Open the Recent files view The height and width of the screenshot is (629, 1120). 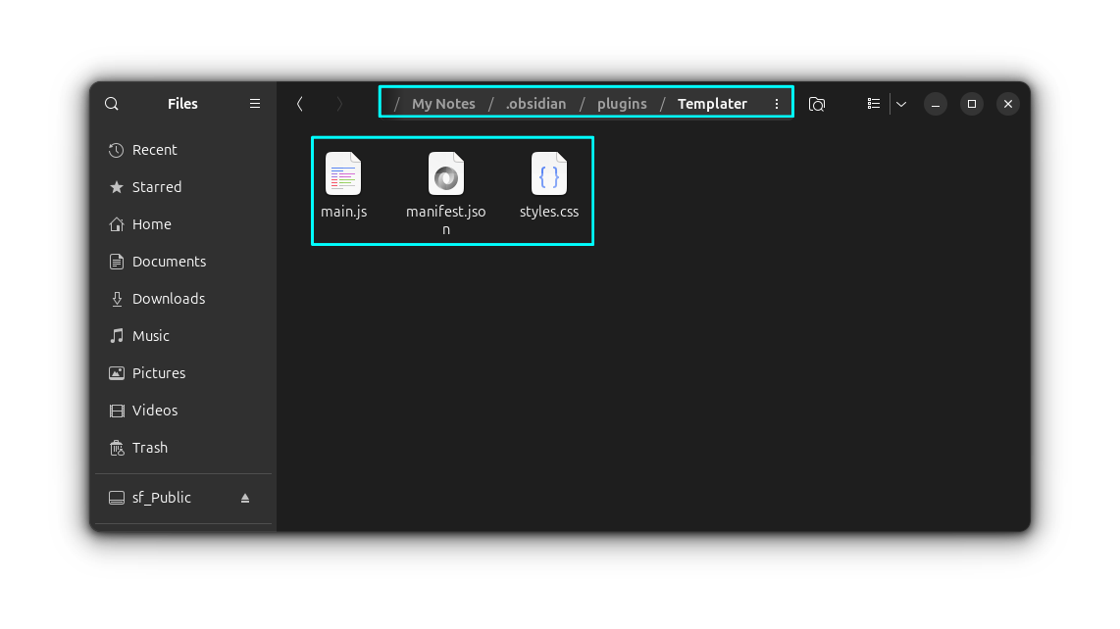(155, 150)
